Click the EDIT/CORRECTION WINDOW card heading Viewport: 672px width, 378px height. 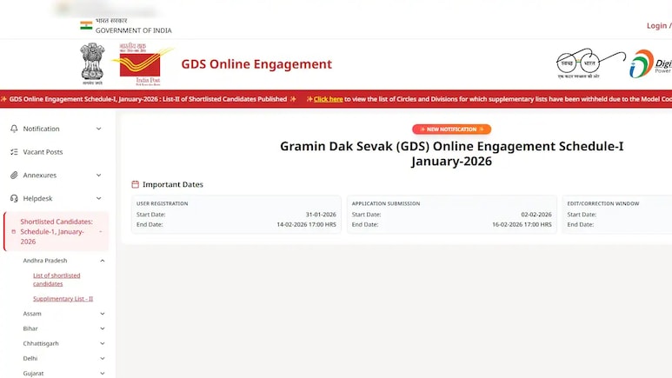603,203
